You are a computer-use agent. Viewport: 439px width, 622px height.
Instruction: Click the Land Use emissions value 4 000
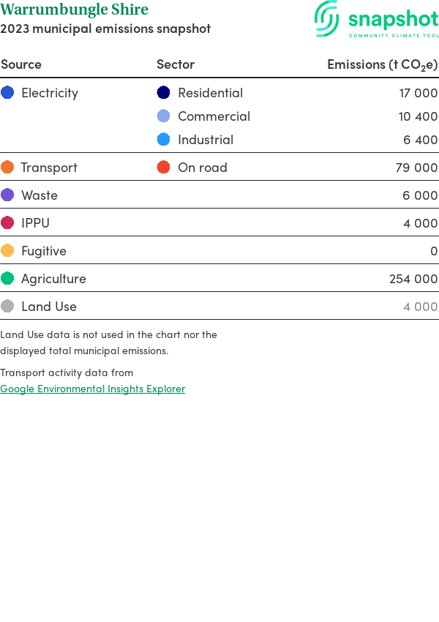point(420,307)
